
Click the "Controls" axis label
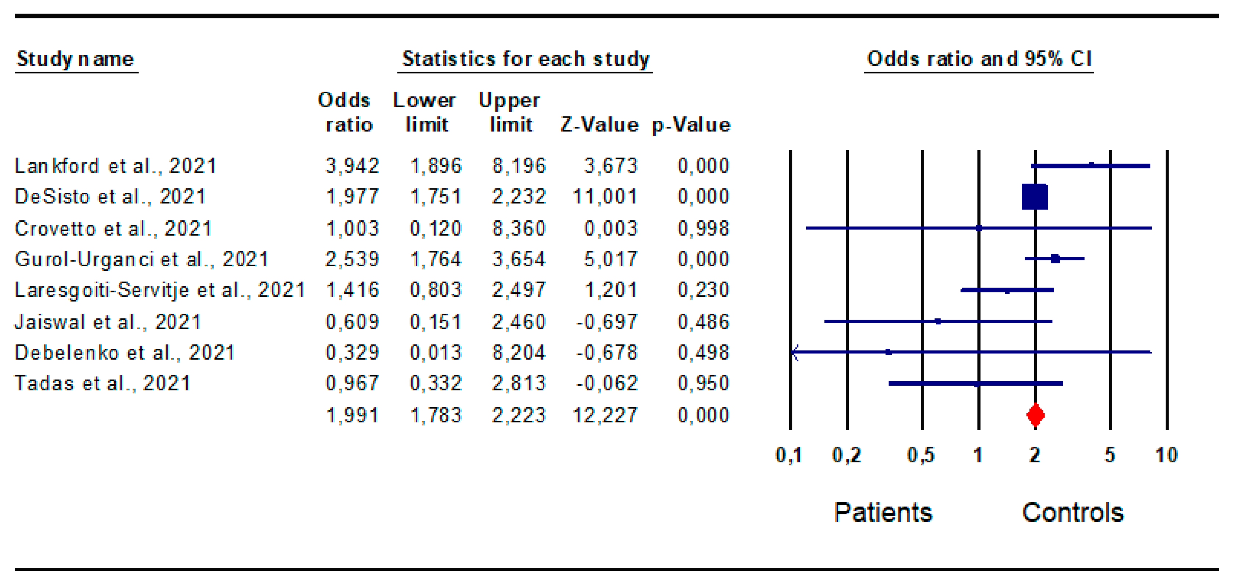(1072, 512)
